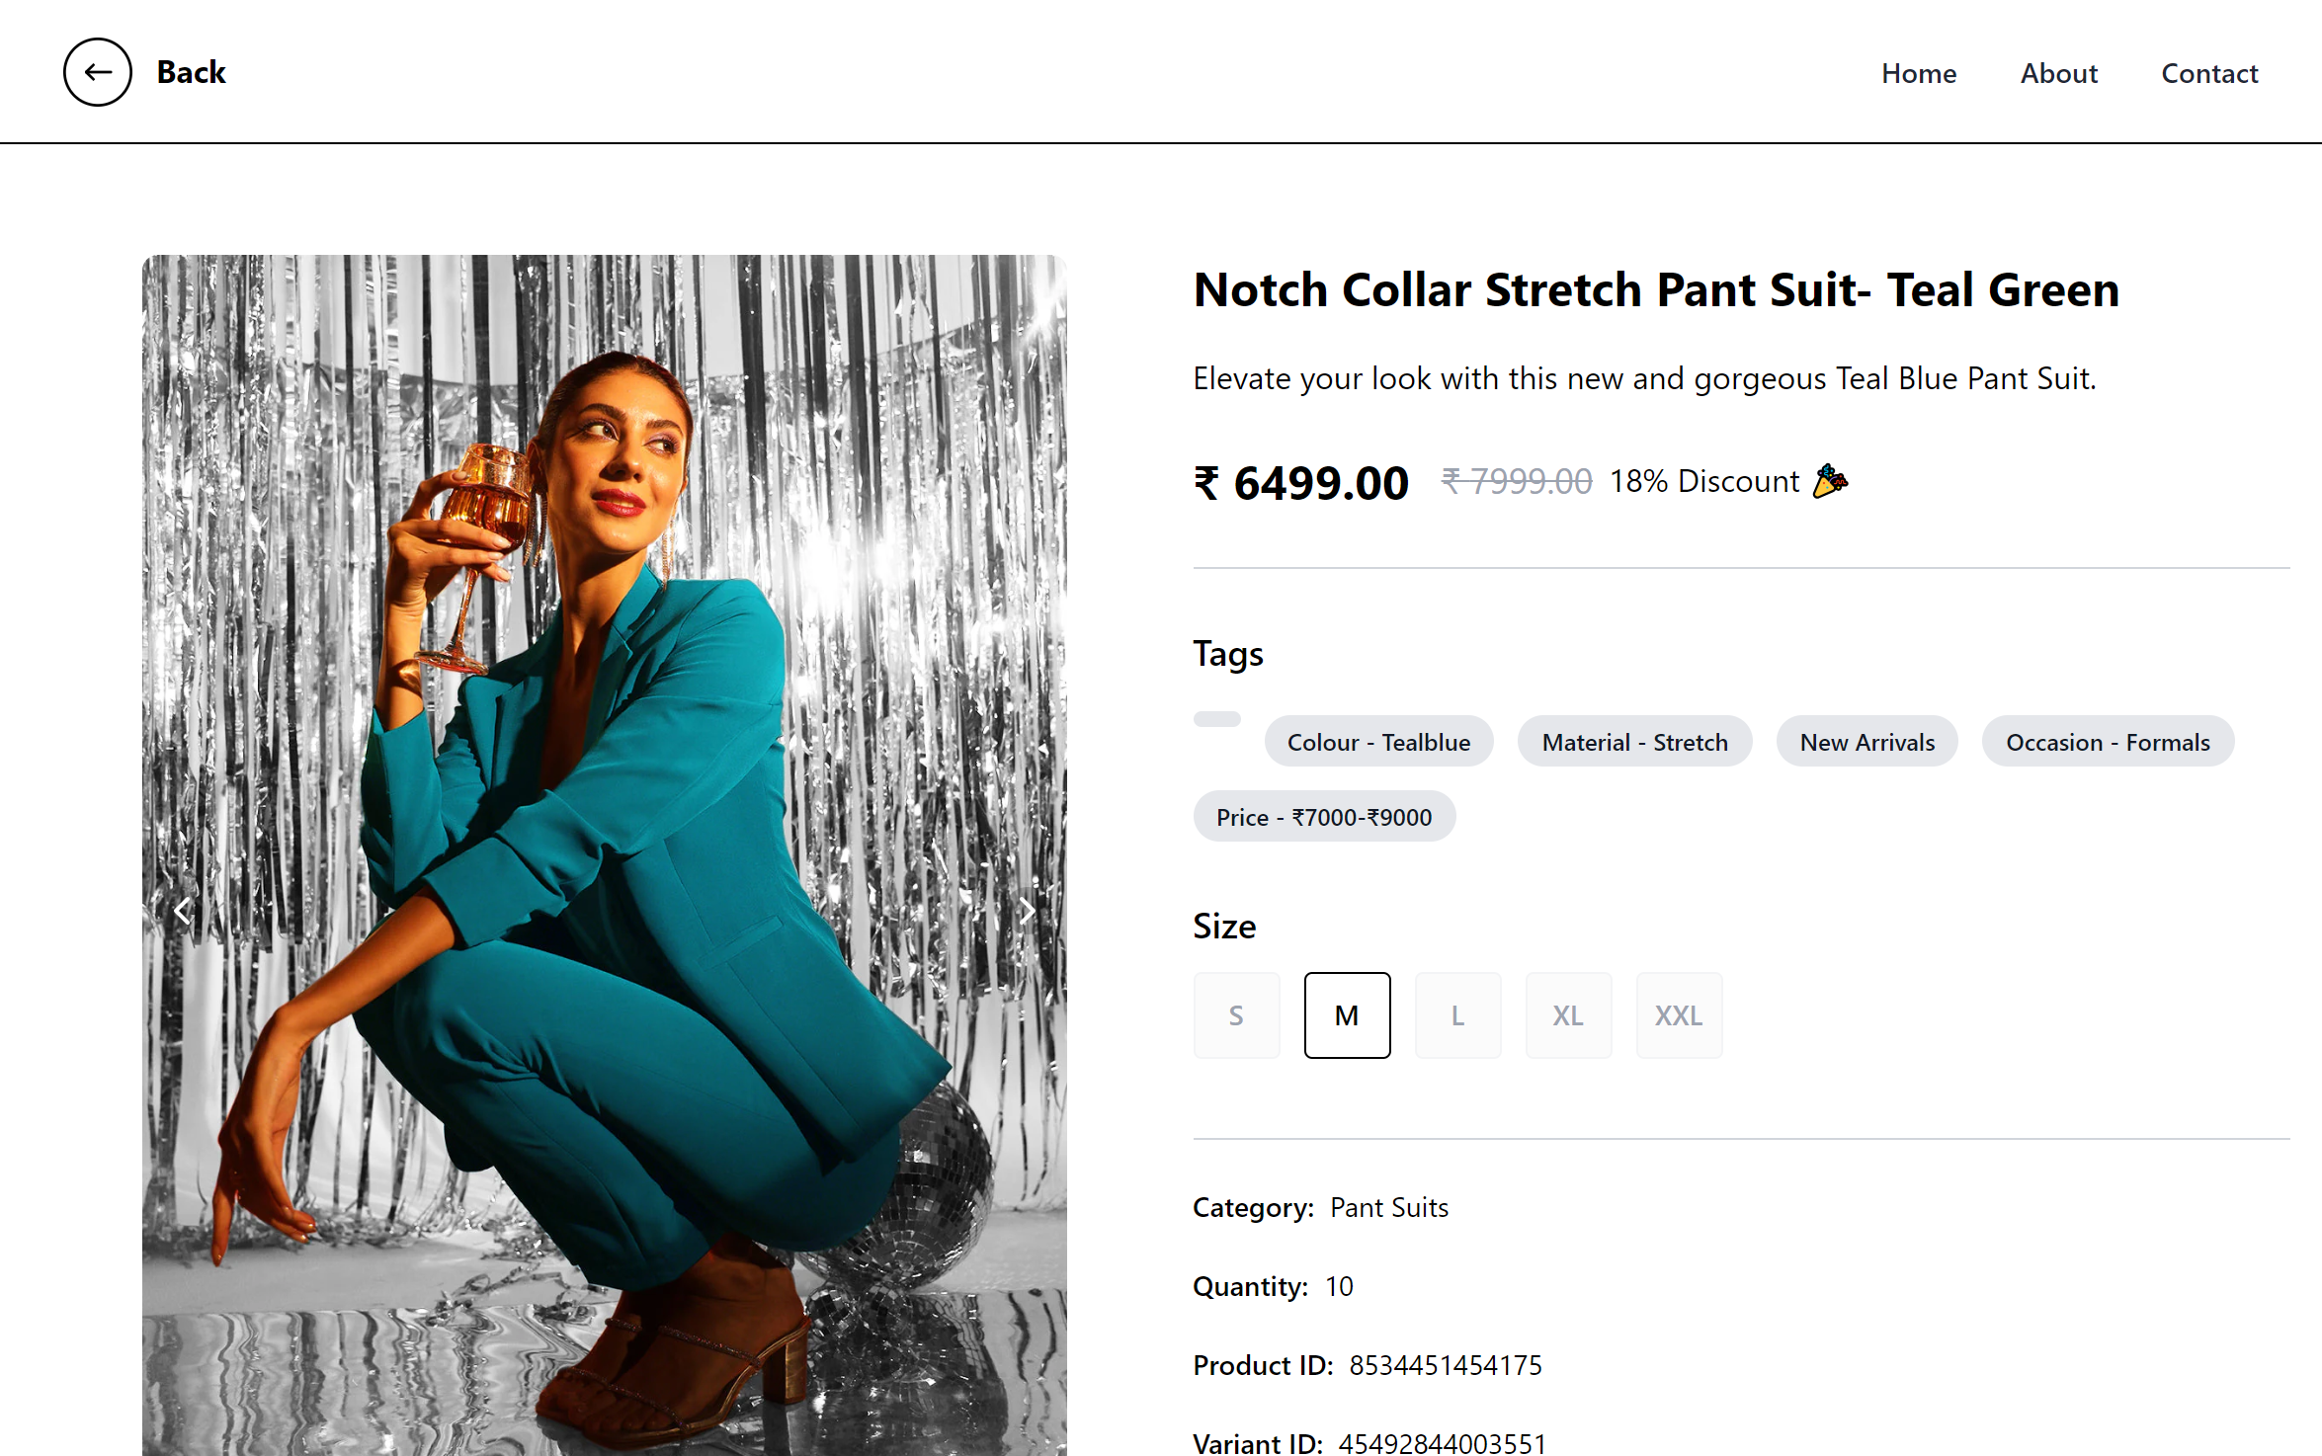The width and height of the screenshot is (2322, 1456).
Task: Advance to next product image arrow
Action: [x=1027, y=911]
